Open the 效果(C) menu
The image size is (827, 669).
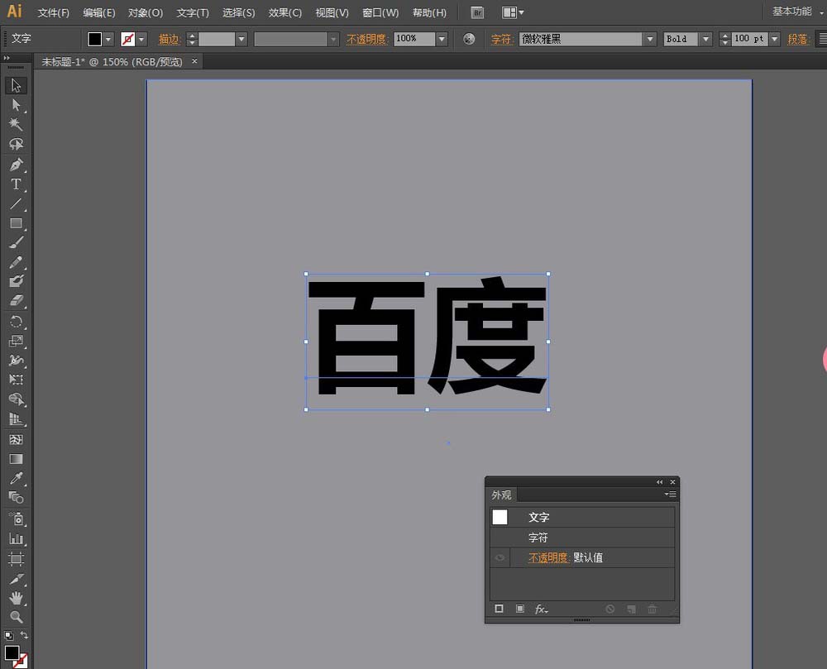[284, 12]
